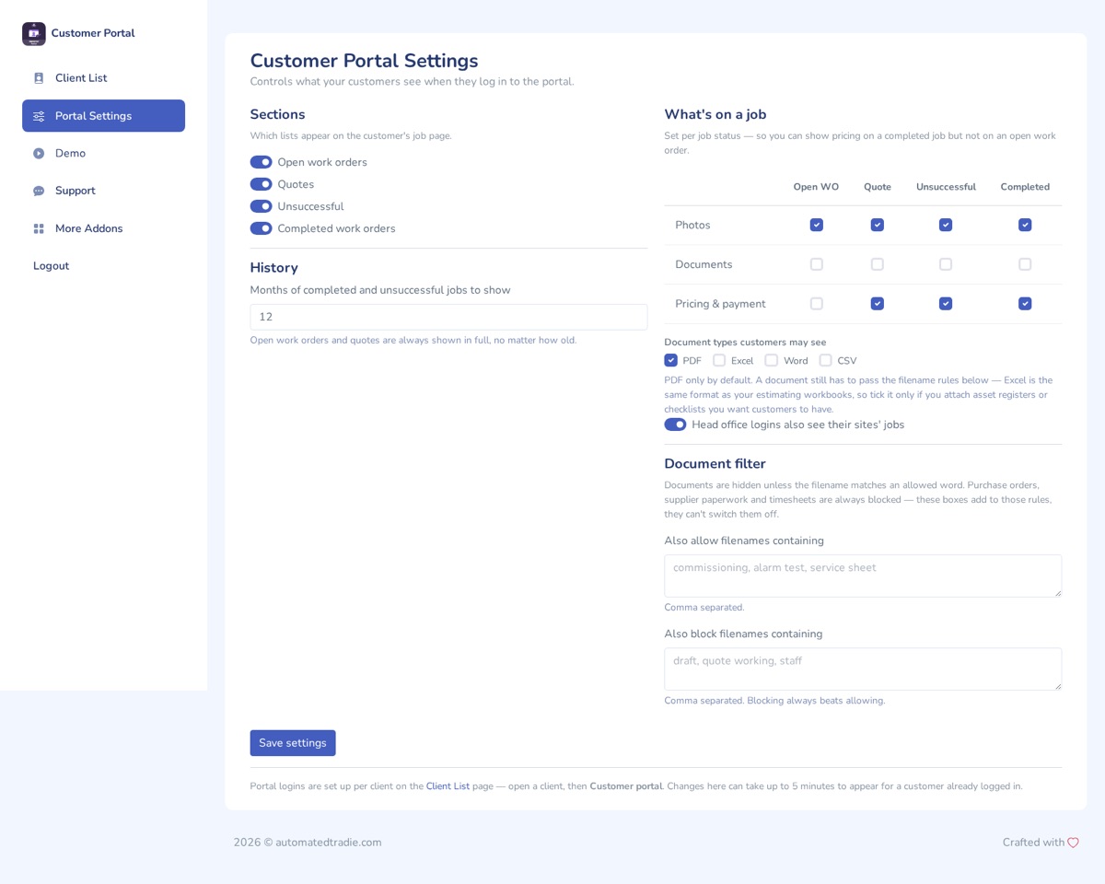Click the Pricing & payment row label

point(720,304)
